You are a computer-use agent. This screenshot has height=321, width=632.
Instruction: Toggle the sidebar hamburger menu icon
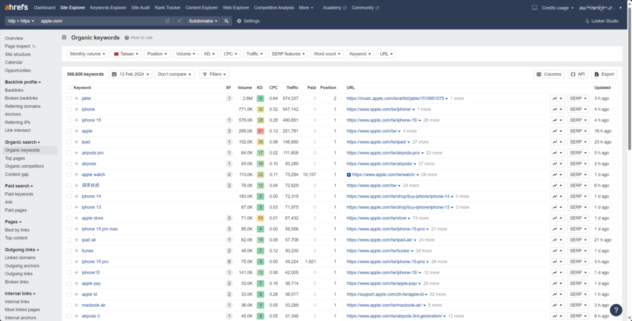coord(64,38)
